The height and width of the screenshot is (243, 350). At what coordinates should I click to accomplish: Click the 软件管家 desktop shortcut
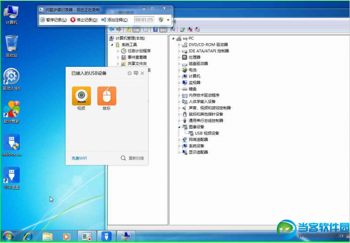coord(12,112)
